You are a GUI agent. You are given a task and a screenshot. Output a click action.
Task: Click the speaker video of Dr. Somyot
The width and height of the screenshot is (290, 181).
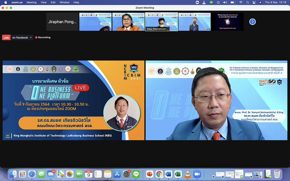(x=216, y=100)
